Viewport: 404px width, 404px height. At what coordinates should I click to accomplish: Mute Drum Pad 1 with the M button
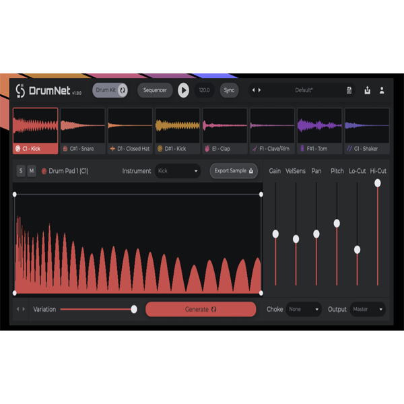32,171
